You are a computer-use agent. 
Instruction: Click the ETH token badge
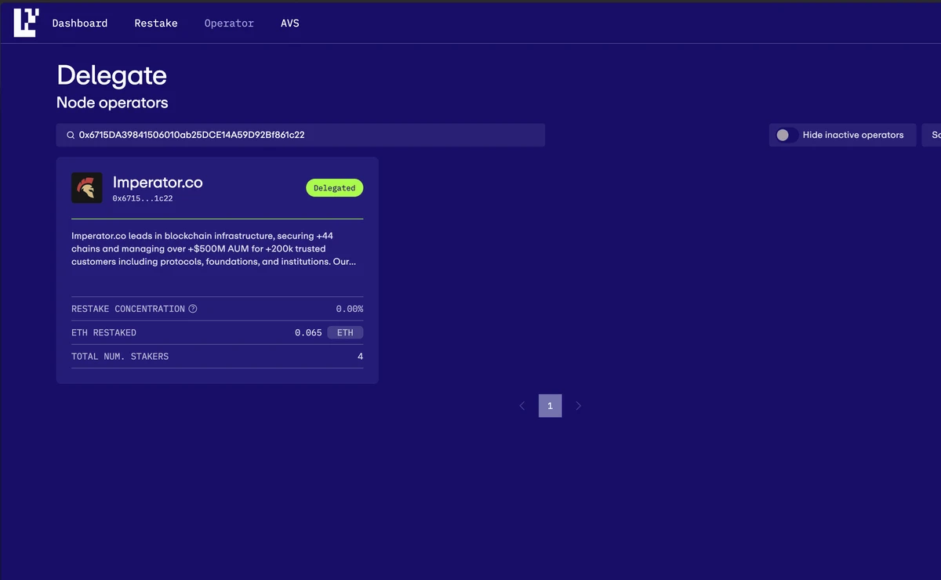tap(345, 332)
